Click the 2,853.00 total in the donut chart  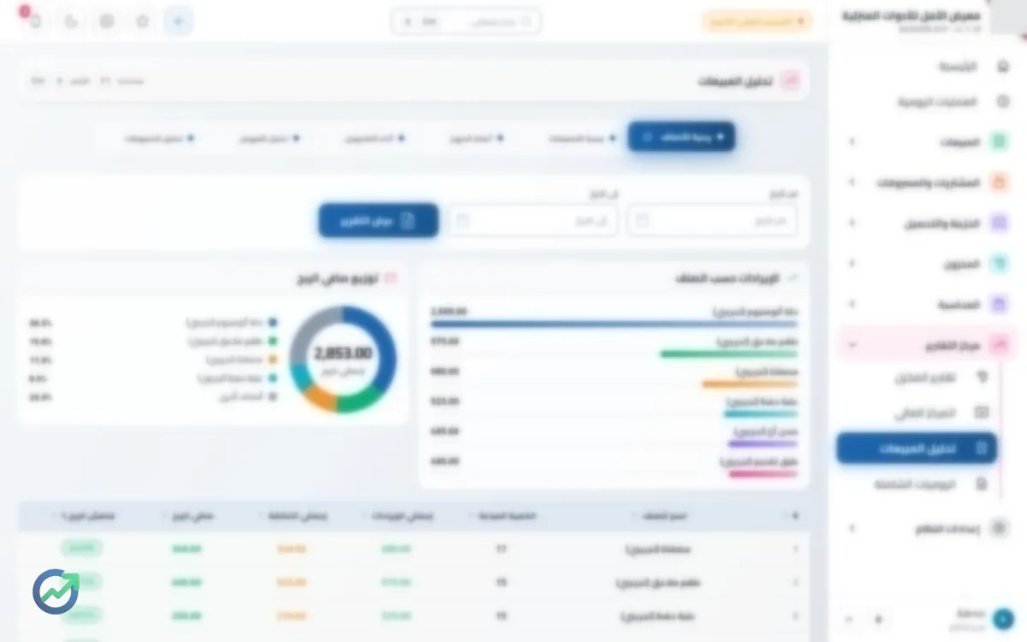tap(342, 354)
